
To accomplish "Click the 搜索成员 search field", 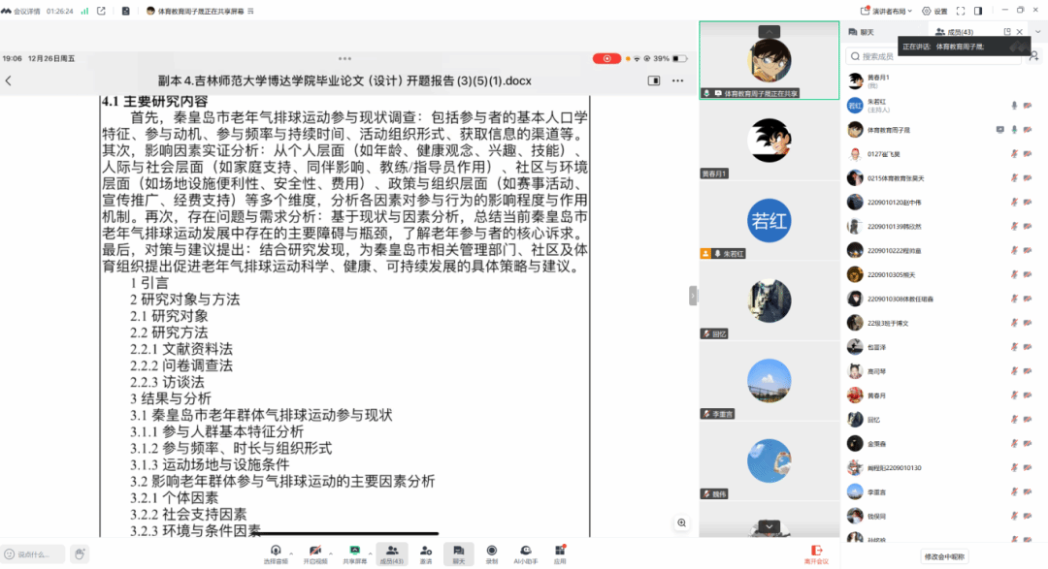I will [932, 56].
